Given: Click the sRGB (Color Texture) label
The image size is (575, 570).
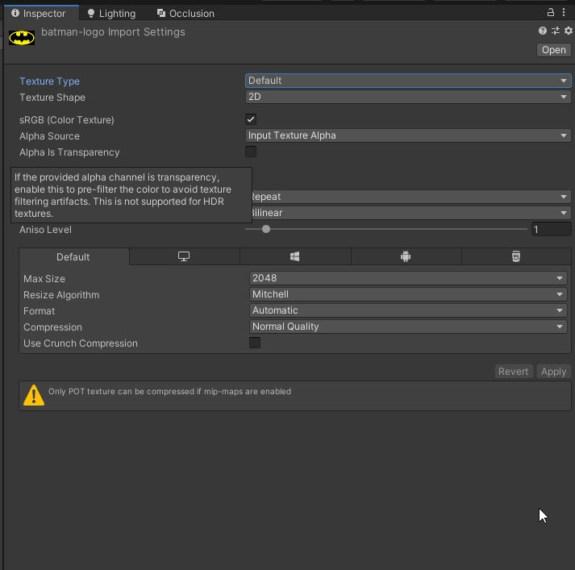Looking at the screenshot, I should click(67, 120).
